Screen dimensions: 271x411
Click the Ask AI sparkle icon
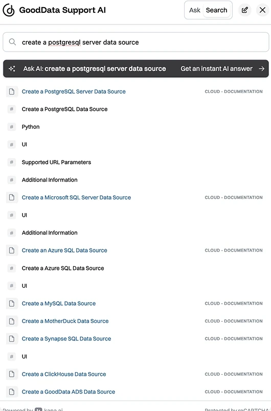(x=12, y=68)
